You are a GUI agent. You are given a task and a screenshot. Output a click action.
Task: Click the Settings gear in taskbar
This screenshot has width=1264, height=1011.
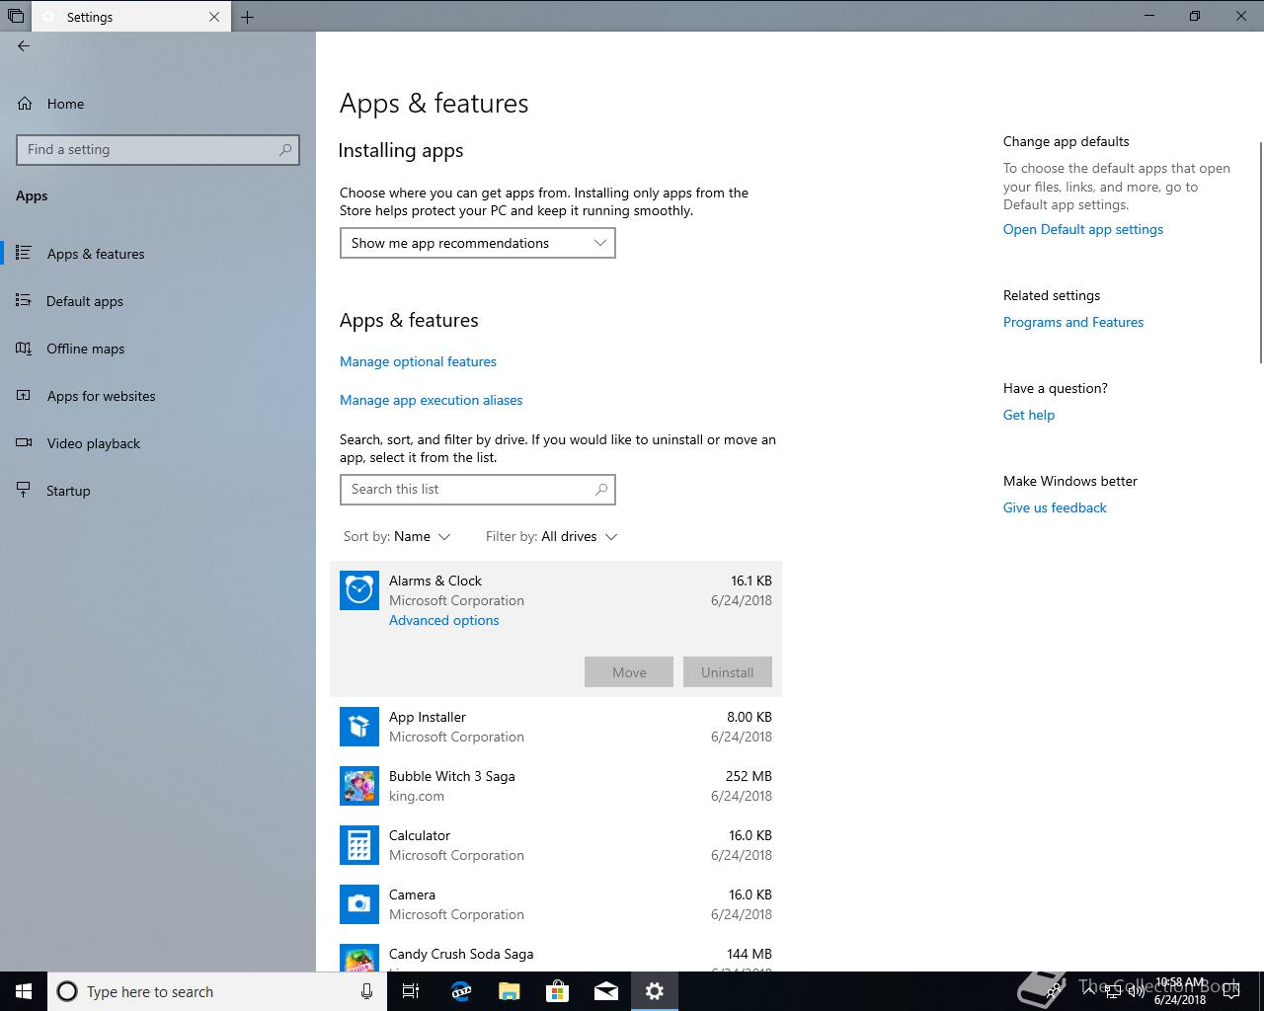[655, 991]
